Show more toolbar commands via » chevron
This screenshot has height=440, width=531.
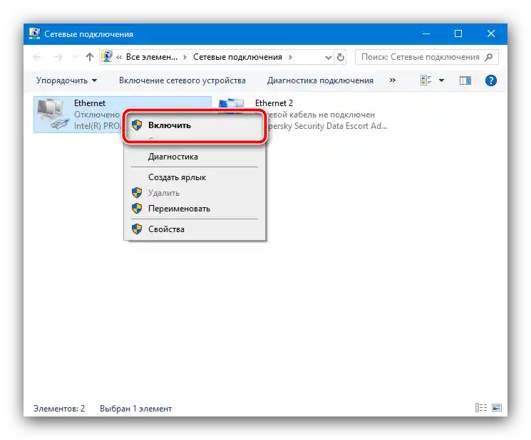393,80
